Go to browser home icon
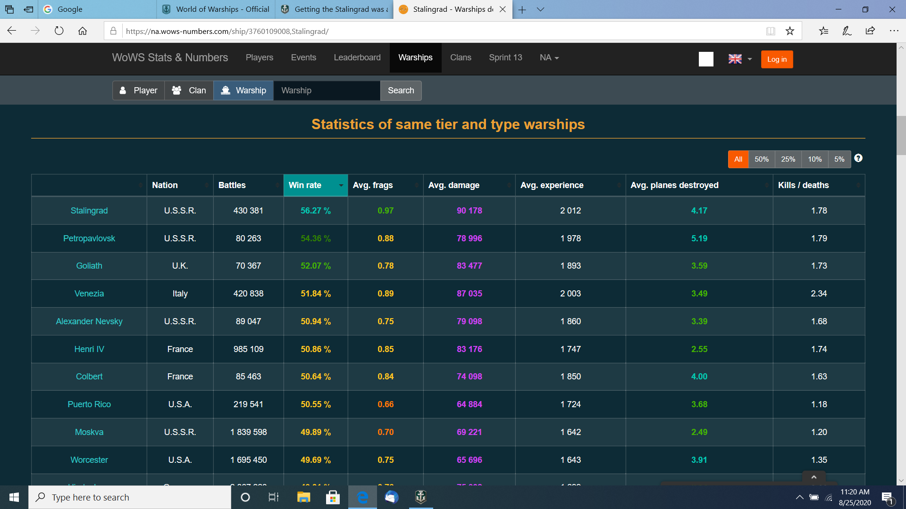Image resolution: width=906 pixels, height=509 pixels. 83,31
